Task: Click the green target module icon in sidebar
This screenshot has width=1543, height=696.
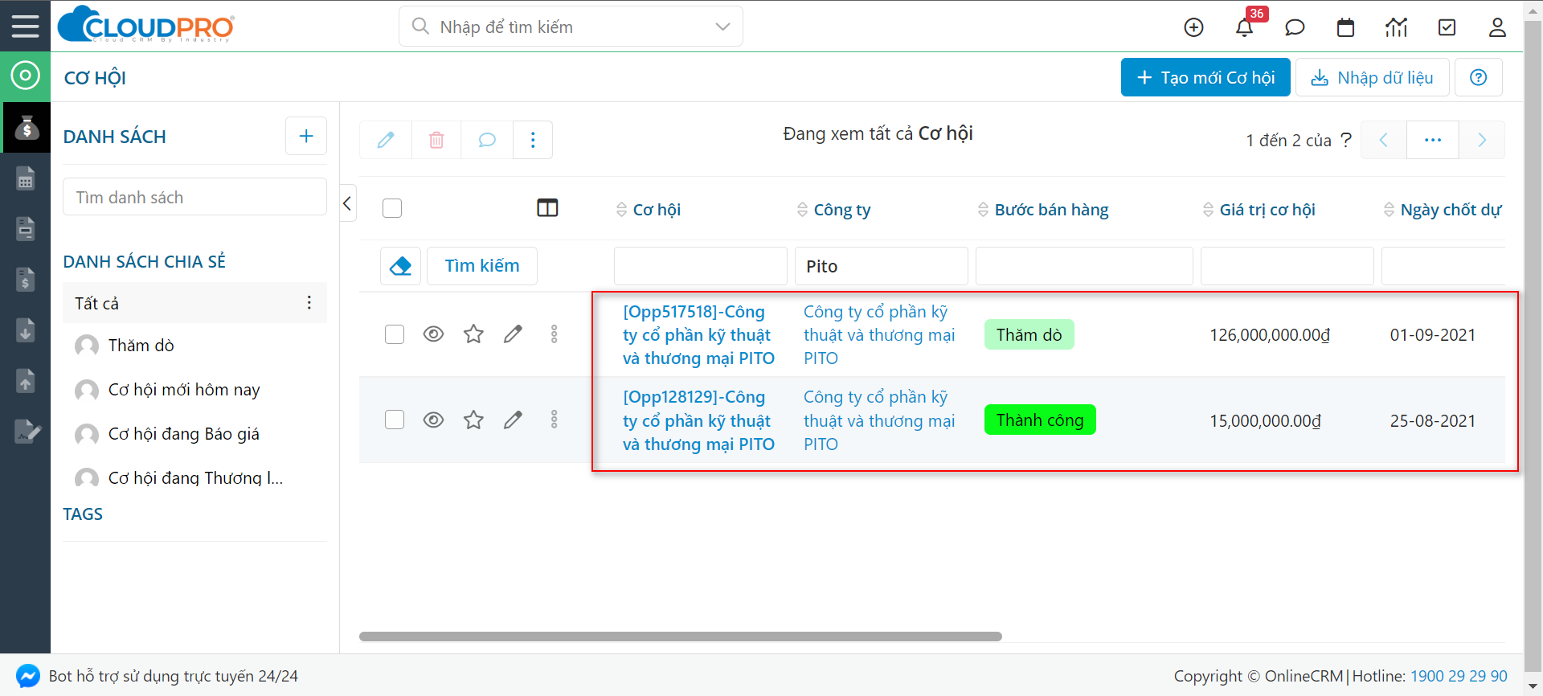Action: pyautogui.click(x=25, y=76)
